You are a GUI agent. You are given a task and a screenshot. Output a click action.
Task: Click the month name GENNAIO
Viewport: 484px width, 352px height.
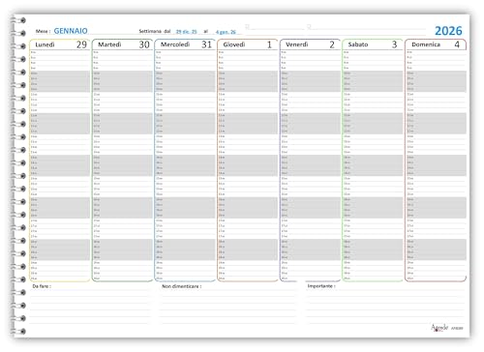tap(71, 31)
